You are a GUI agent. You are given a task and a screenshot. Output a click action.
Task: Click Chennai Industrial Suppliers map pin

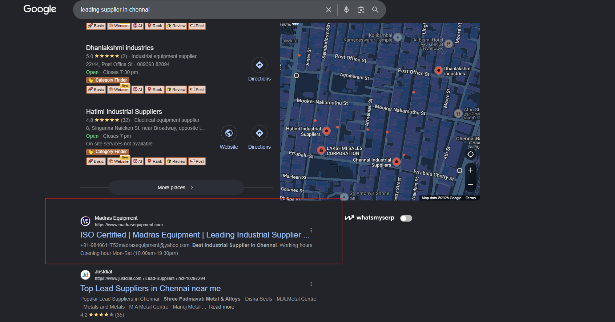coord(397,162)
